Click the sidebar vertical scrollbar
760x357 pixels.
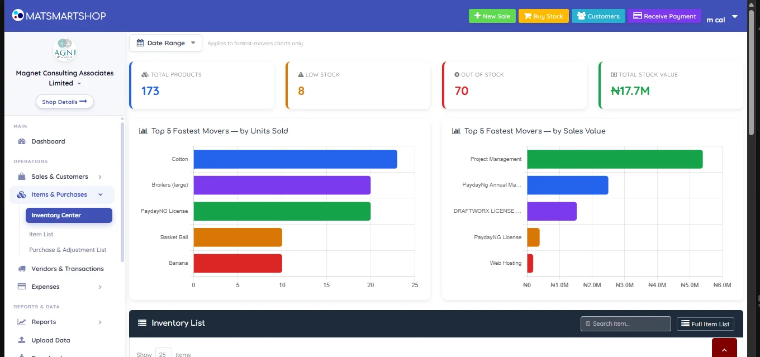click(122, 192)
